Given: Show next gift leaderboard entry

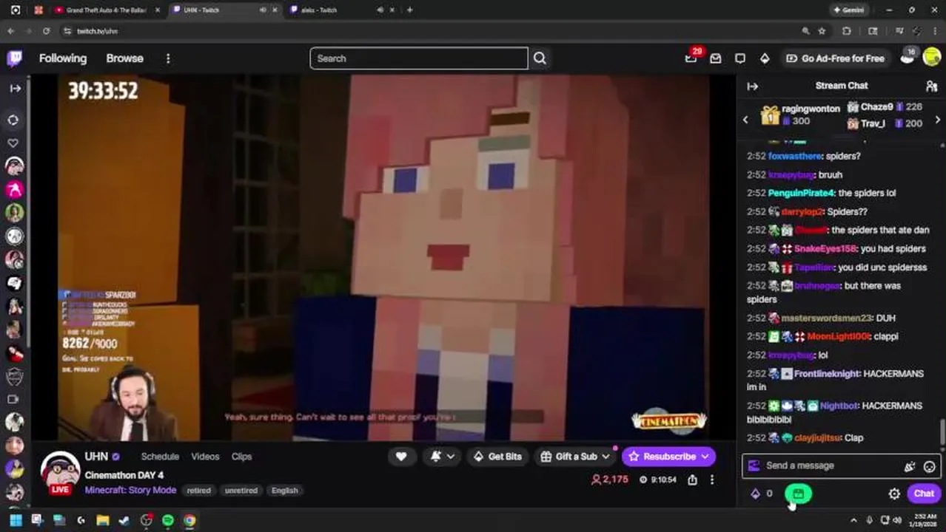Looking at the screenshot, I should 938,120.
